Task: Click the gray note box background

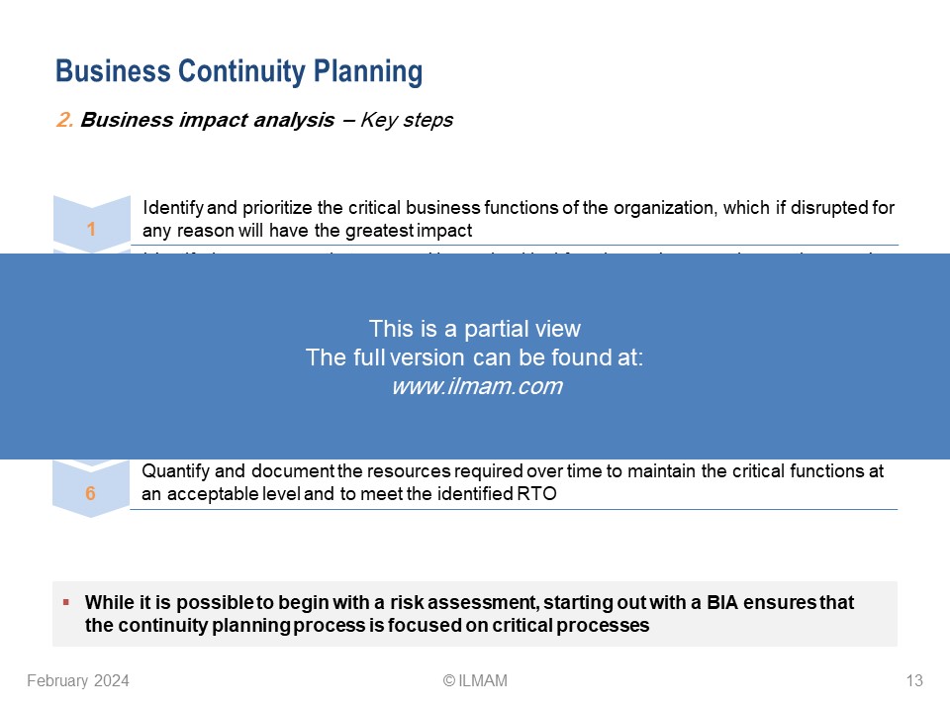Action: [475, 614]
